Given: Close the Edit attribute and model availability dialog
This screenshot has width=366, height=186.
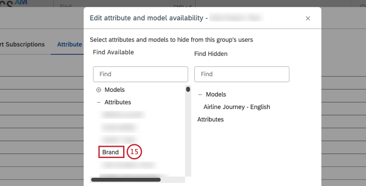Looking at the screenshot, I should pos(308,18).
